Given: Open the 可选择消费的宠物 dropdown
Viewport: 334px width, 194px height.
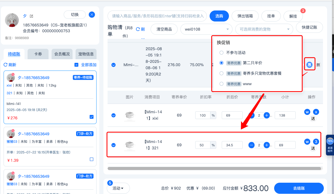Looking at the screenshot, I should pyautogui.click(x=264, y=29).
